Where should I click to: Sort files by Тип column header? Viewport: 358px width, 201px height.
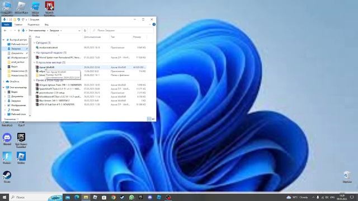[x=112, y=37]
